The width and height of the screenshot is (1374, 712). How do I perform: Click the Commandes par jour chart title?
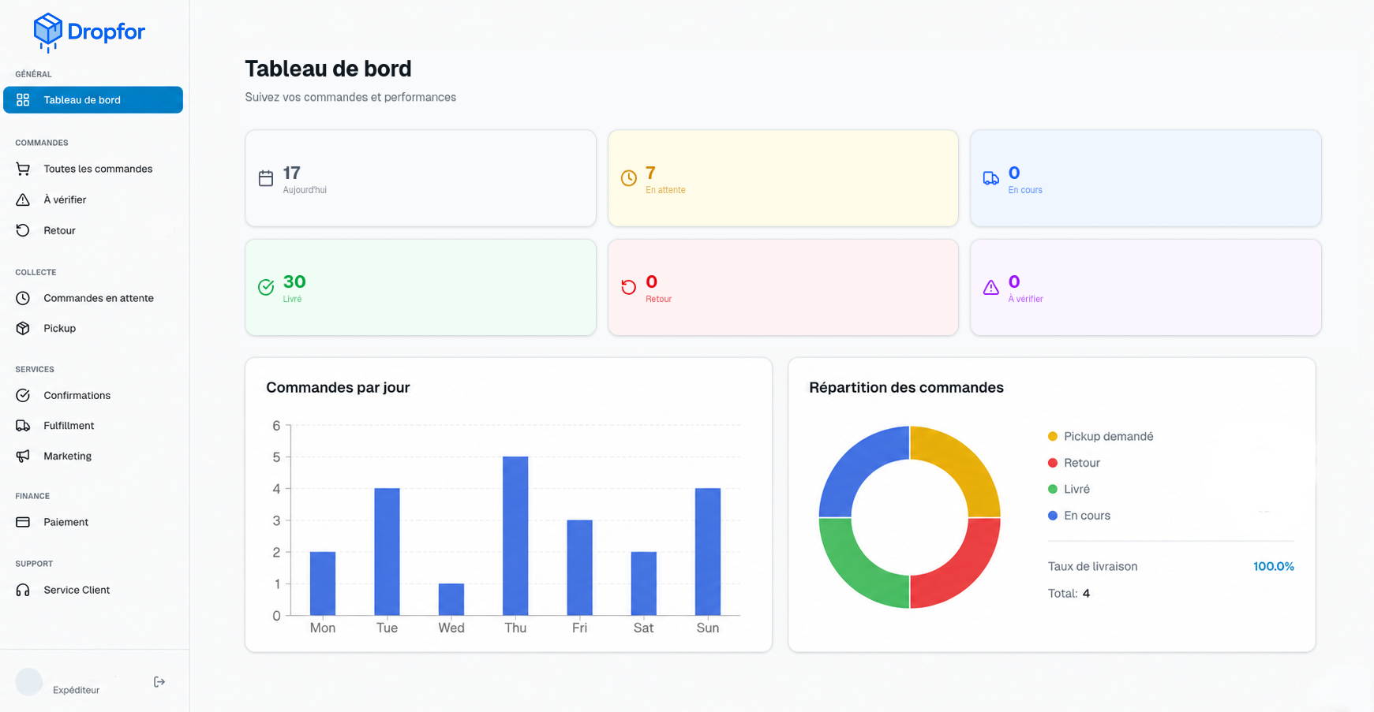[x=338, y=387]
